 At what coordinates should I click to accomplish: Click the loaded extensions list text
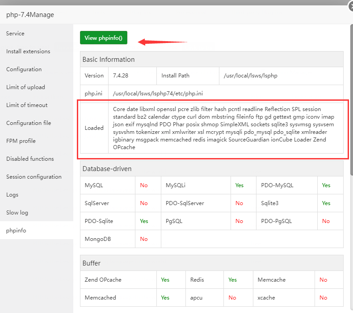click(x=223, y=128)
